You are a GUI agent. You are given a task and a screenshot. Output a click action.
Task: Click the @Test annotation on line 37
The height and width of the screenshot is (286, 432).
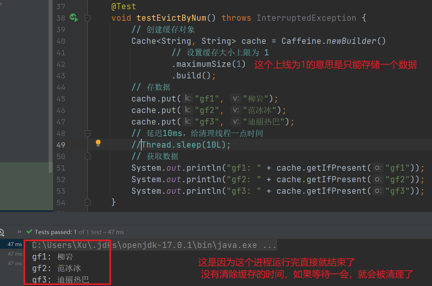coord(124,7)
